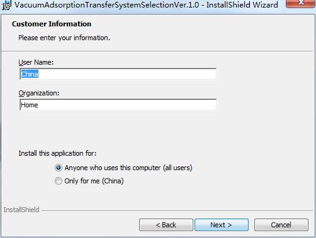Click the "Only for me (China)" label text
316x238 pixels.
[x=94, y=181]
